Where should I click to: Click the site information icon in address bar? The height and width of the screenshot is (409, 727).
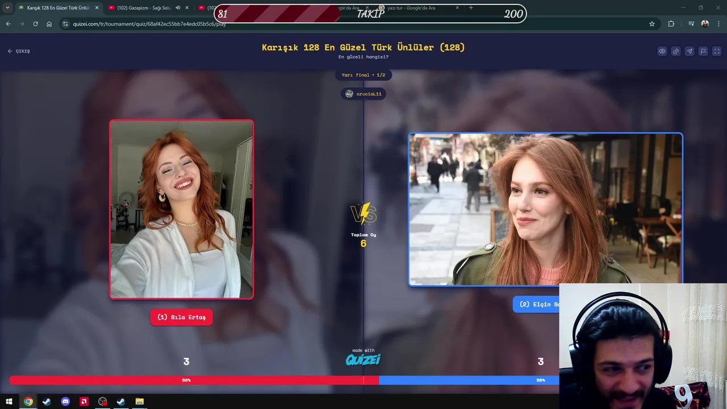click(65, 24)
